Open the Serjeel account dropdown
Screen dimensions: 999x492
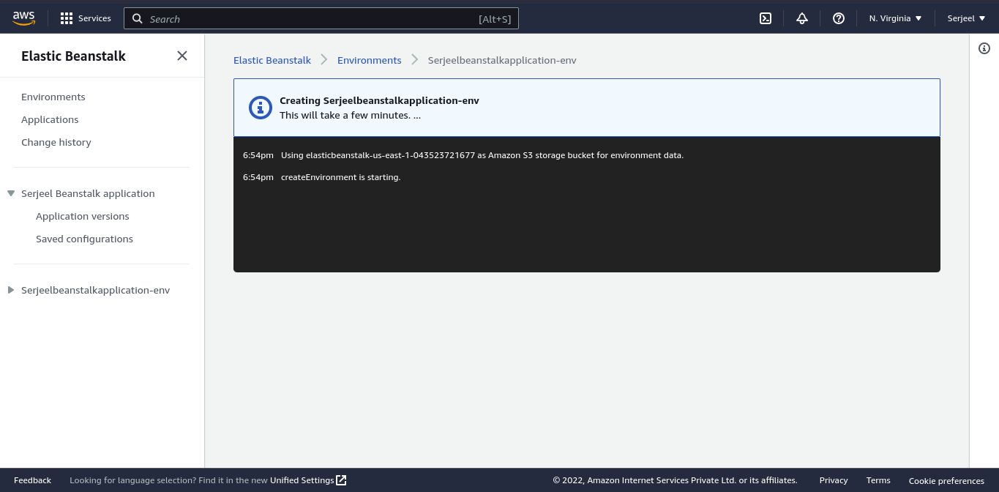tap(966, 18)
